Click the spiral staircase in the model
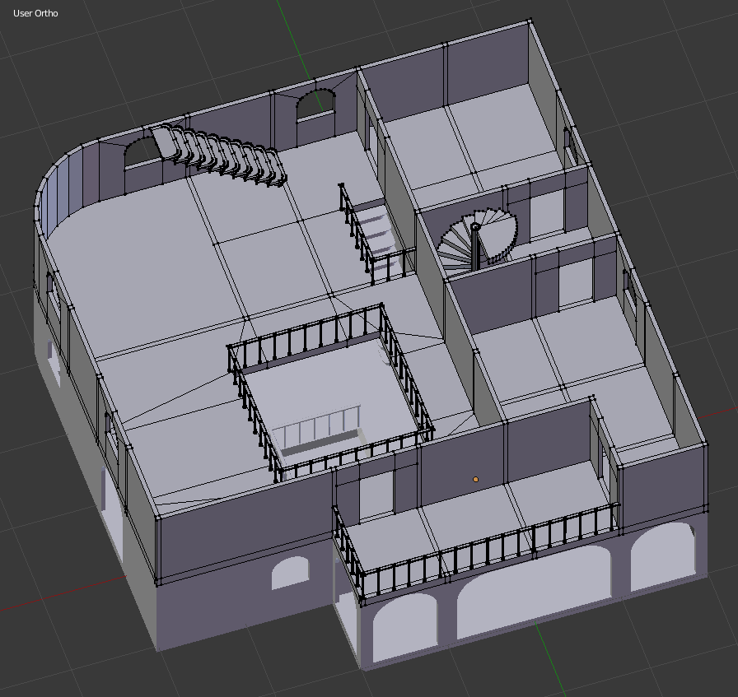This screenshot has width=738, height=697. (478, 241)
